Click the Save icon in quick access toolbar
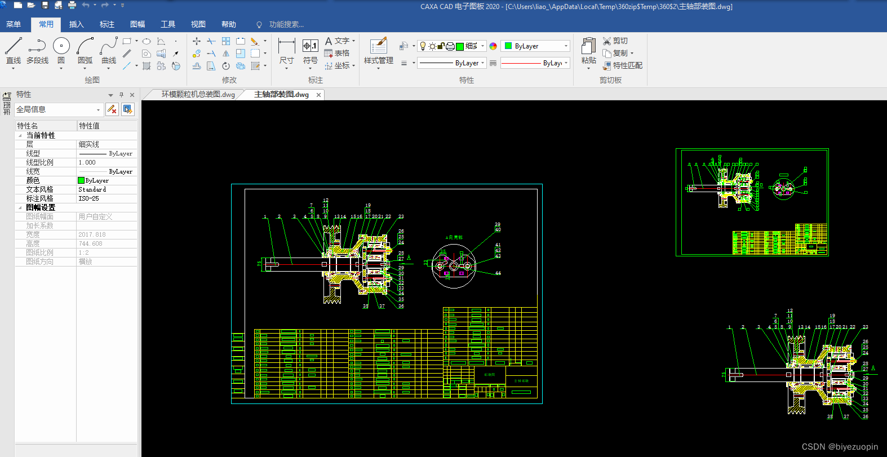887x457 pixels. tap(45, 5)
